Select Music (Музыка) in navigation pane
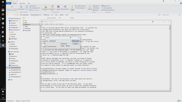The height and width of the screenshot is (102, 182). point(13,63)
